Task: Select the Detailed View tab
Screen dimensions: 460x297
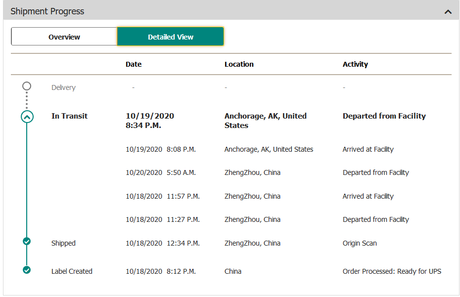Action: point(170,37)
